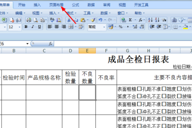Open the 开发工具 tab
192x128 pixels.
141,5
